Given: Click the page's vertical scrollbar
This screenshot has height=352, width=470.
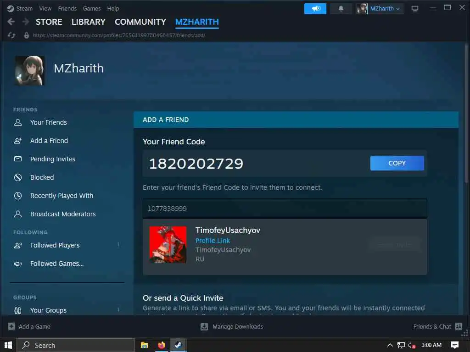Looking at the screenshot, I should pyautogui.click(x=466, y=114).
